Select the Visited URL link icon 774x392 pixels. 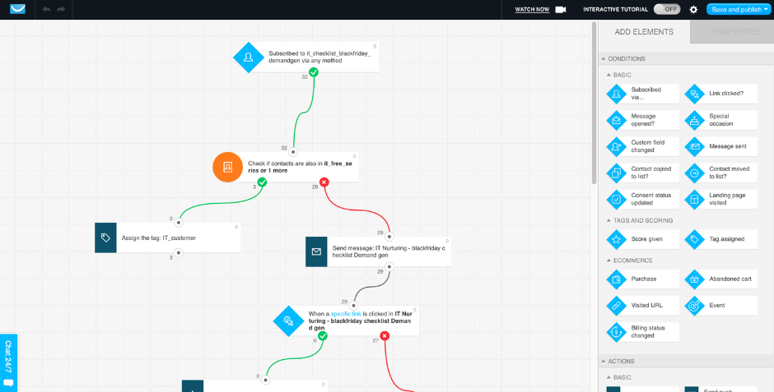(x=616, y=306)
